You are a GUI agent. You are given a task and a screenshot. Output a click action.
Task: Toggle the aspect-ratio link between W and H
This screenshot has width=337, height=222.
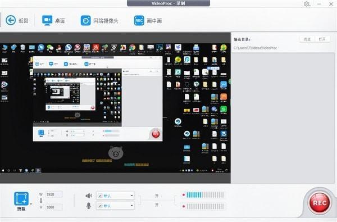pos(41,201)
